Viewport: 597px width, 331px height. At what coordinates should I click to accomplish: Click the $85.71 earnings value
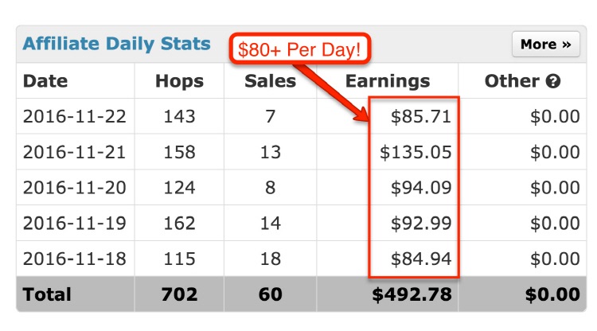pos(421,116)
